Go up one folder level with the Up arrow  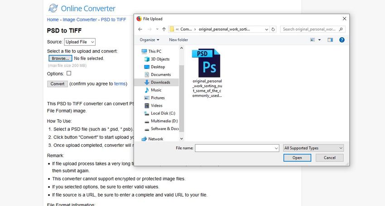[x=164, y=29]
